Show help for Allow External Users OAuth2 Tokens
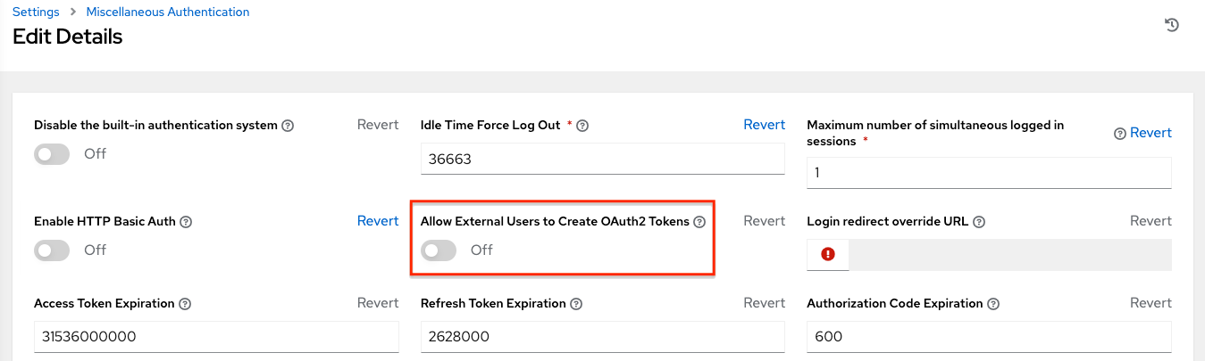This screenshot has height=361, width=1205. (699, 222)
